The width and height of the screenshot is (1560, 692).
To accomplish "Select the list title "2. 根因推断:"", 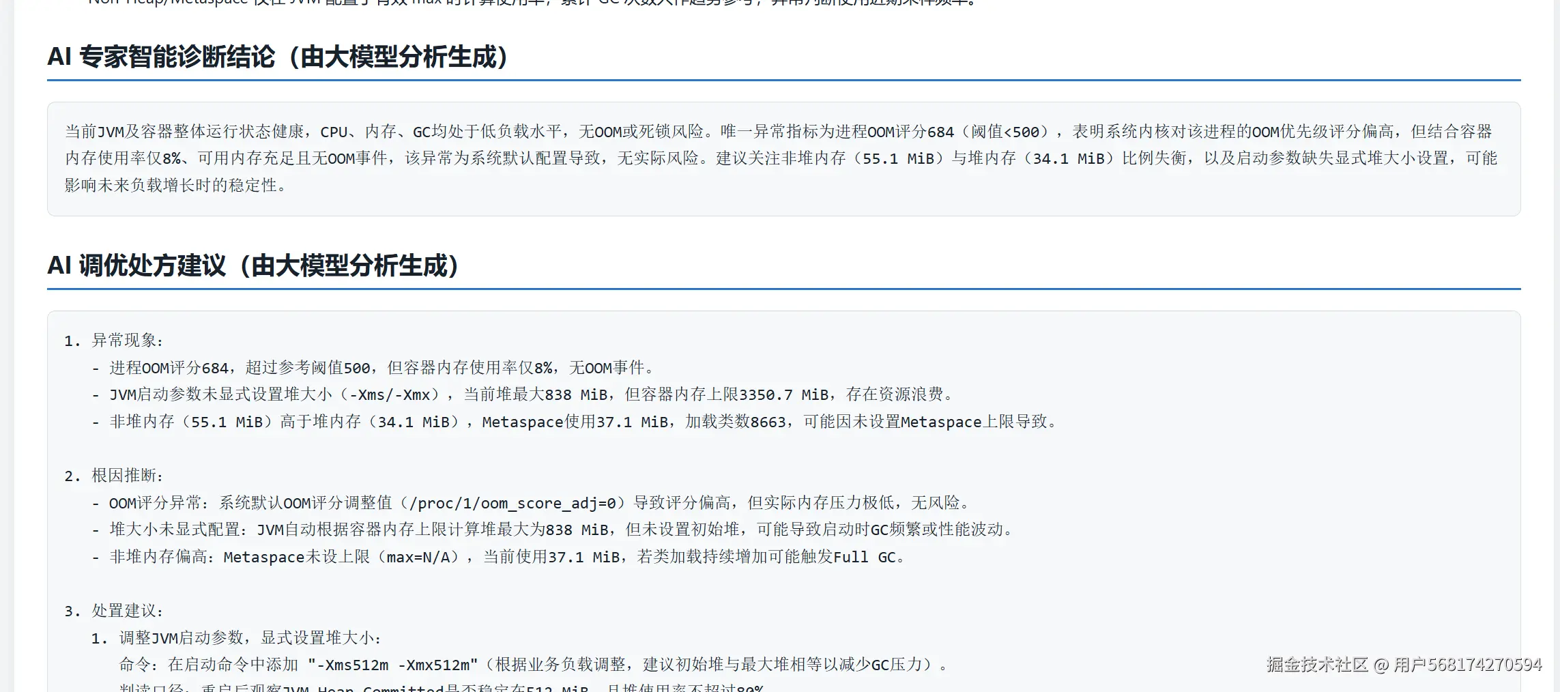I will (114, 476).
